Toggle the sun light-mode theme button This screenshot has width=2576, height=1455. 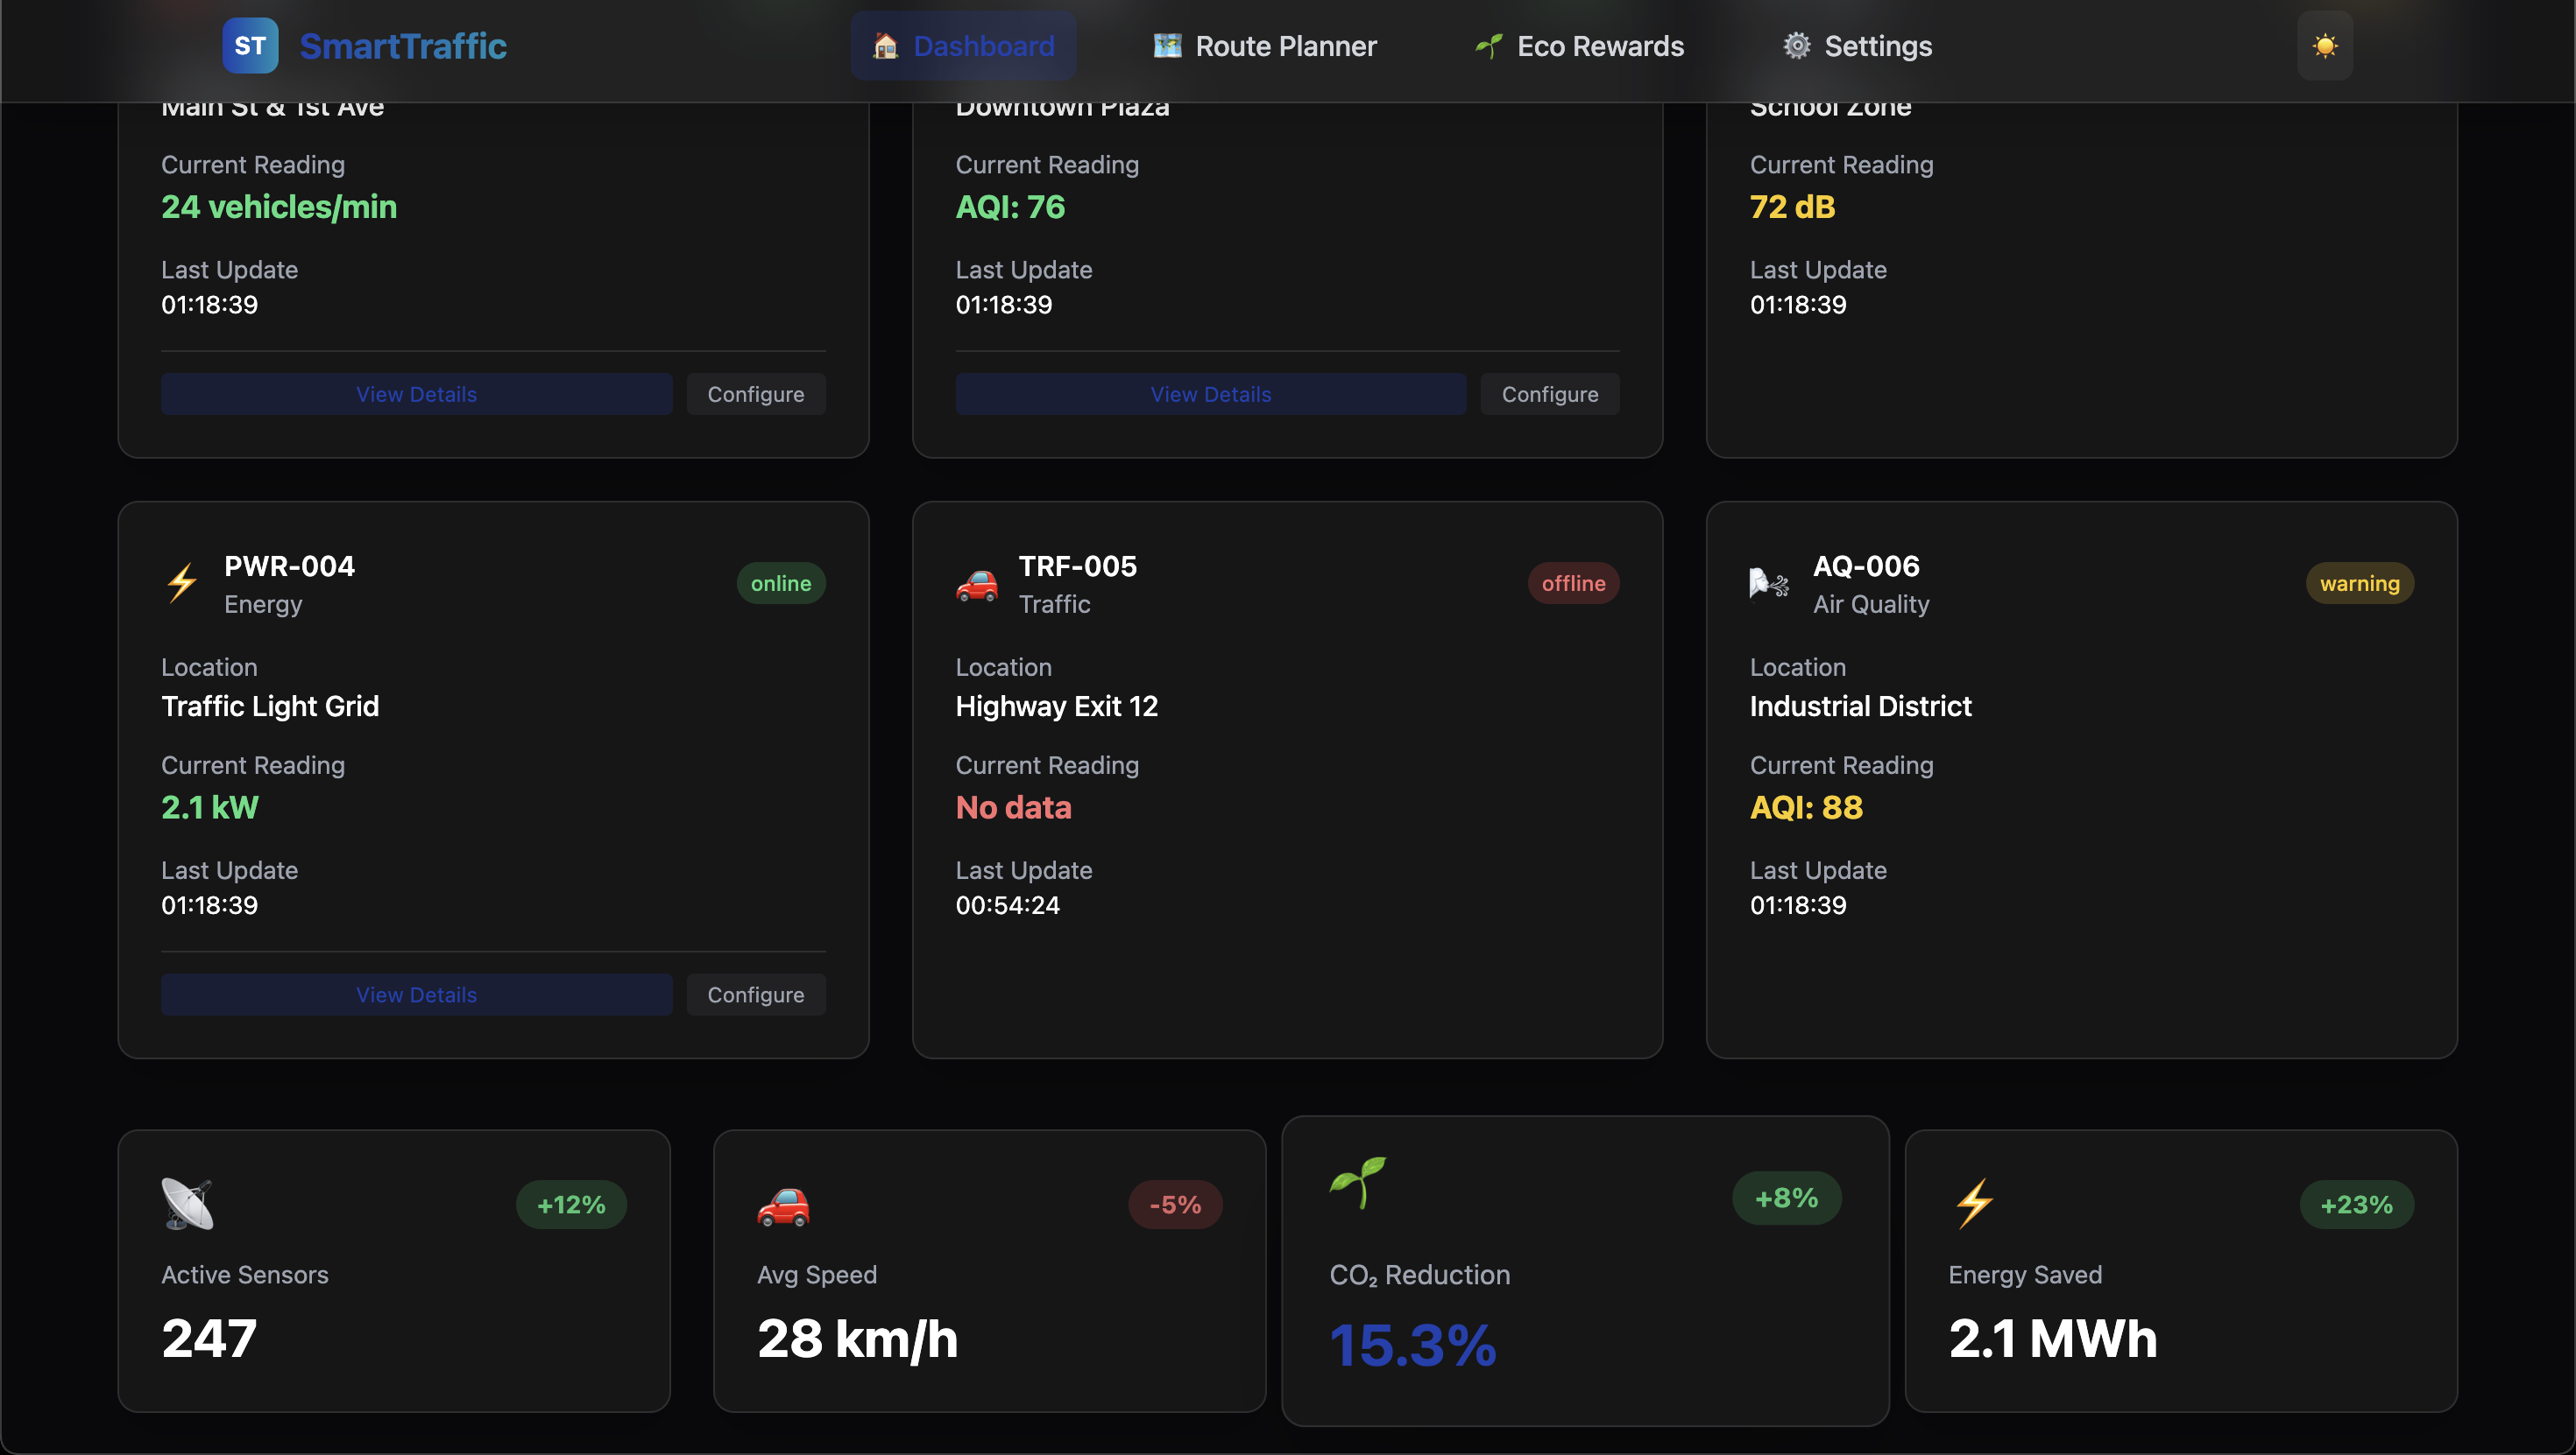pyautogui.click(x=2324, y=46)
